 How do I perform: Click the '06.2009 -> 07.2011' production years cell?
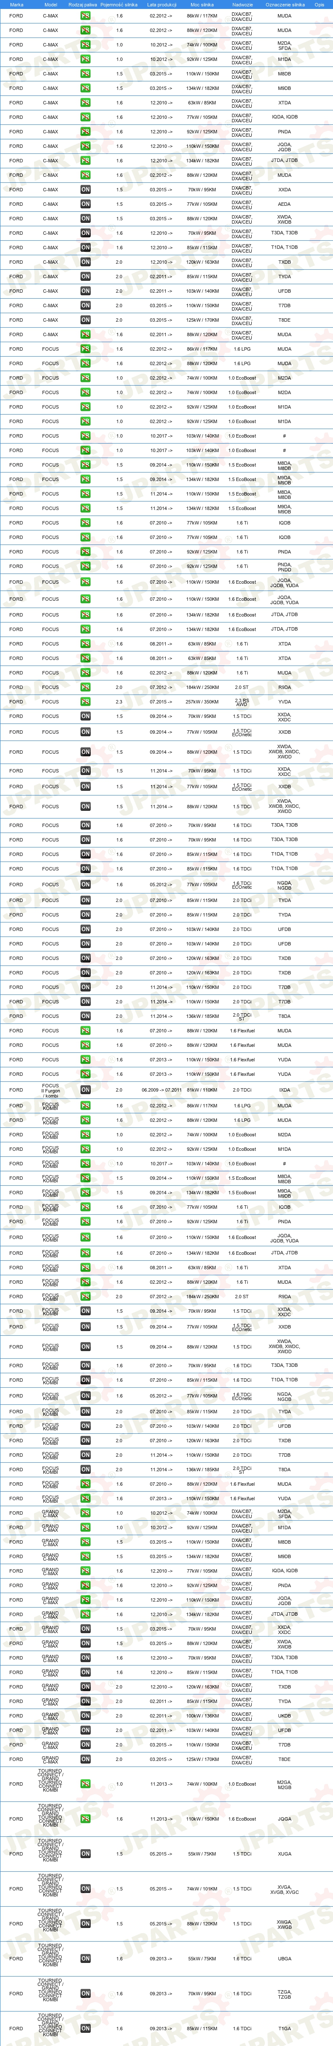161,1090
